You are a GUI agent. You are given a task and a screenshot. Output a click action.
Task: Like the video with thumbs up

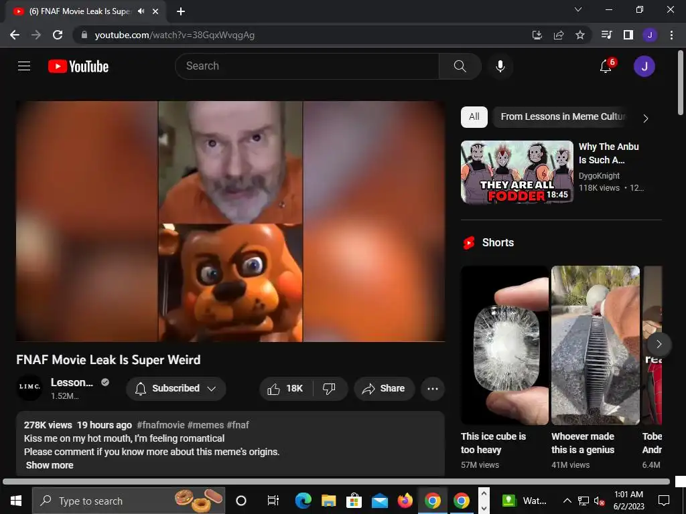tap(286, 389)
